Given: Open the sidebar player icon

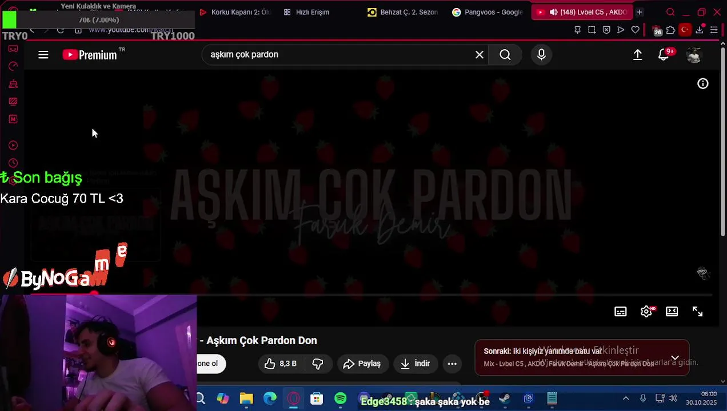Looking at the screenshot, I should 13,146.
